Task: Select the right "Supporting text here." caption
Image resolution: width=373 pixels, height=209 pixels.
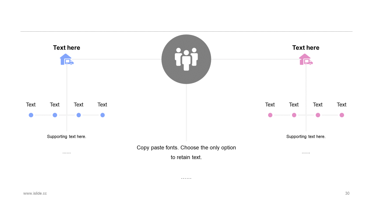Action: click(x=306, y=136)
